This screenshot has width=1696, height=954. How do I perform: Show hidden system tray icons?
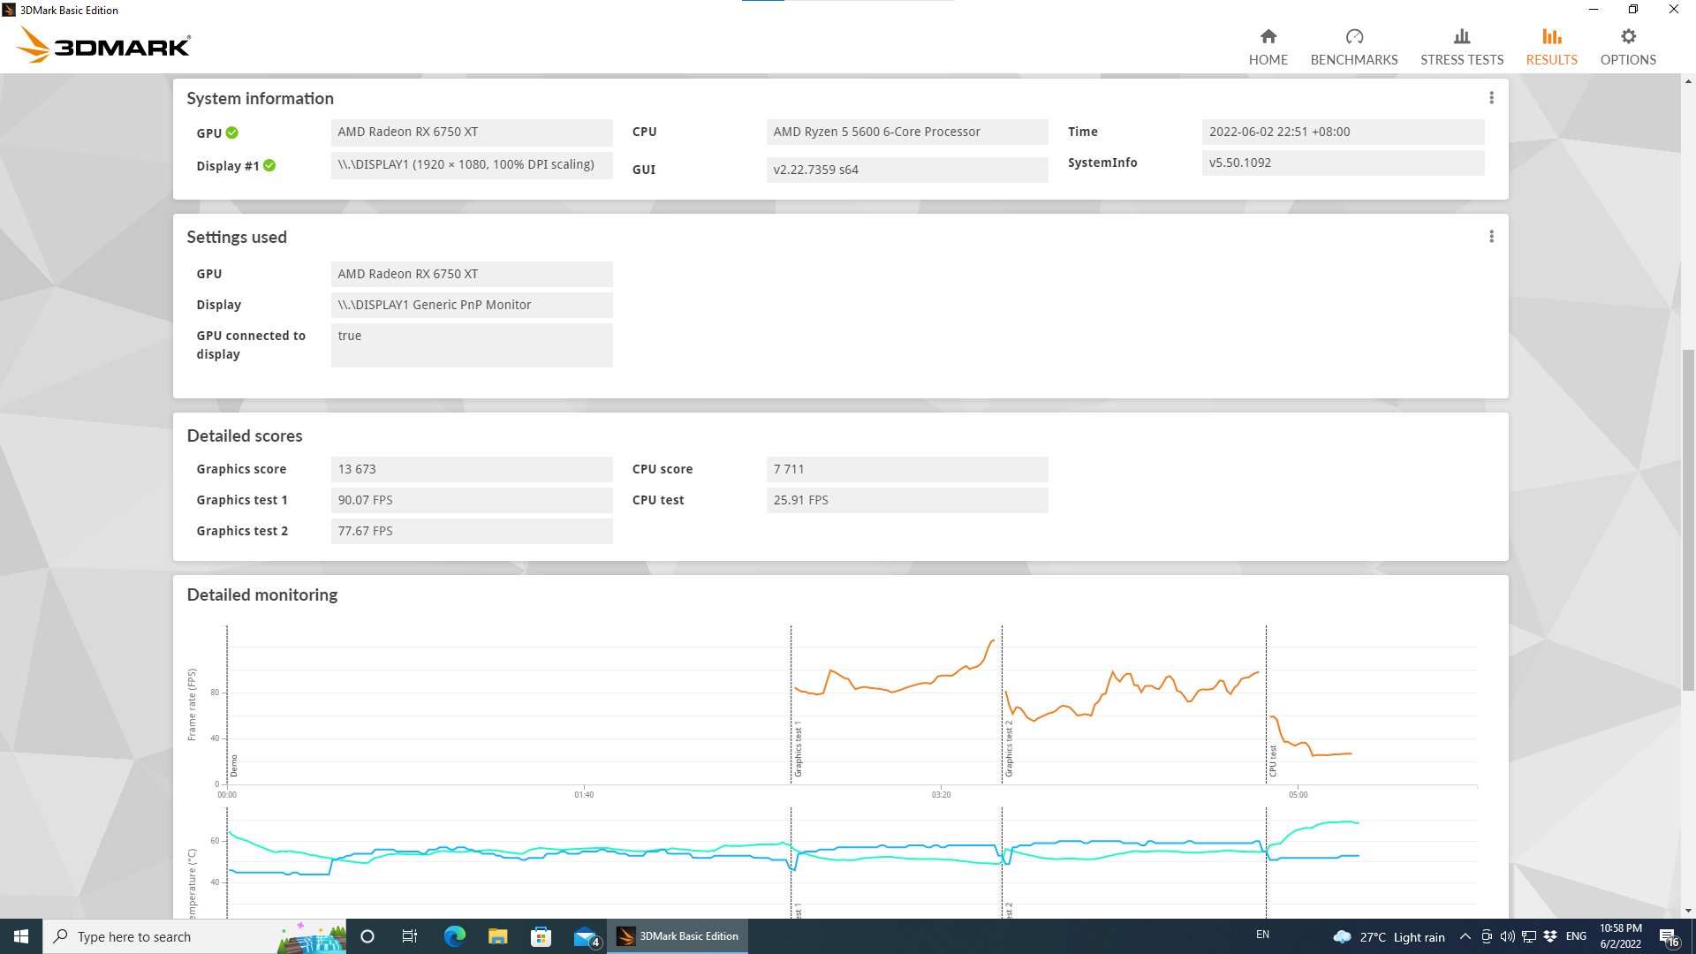tap(1465, 936)
